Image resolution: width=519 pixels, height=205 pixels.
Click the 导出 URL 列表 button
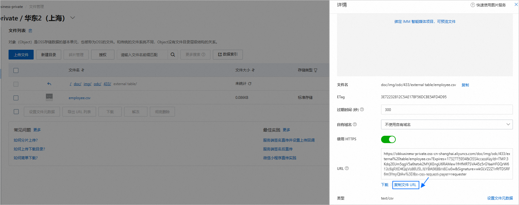tap(79, 112)
